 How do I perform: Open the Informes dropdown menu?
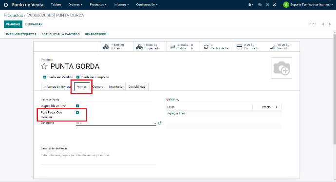121,5
